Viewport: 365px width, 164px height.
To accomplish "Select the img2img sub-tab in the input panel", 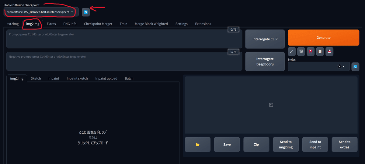I will [x=17, y=78].
